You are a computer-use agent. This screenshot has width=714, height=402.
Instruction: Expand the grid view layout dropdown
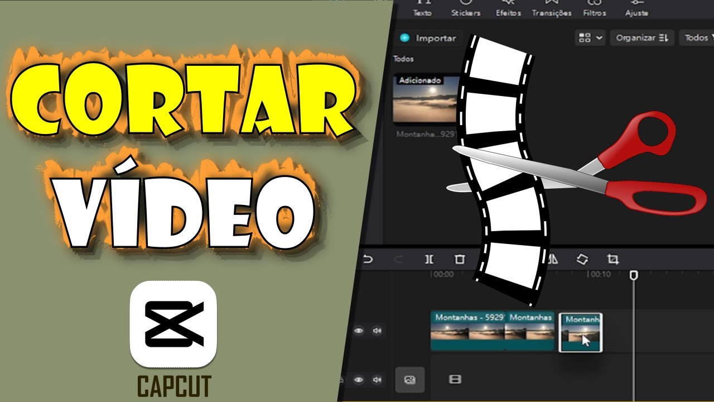click(x=590, y=38)
